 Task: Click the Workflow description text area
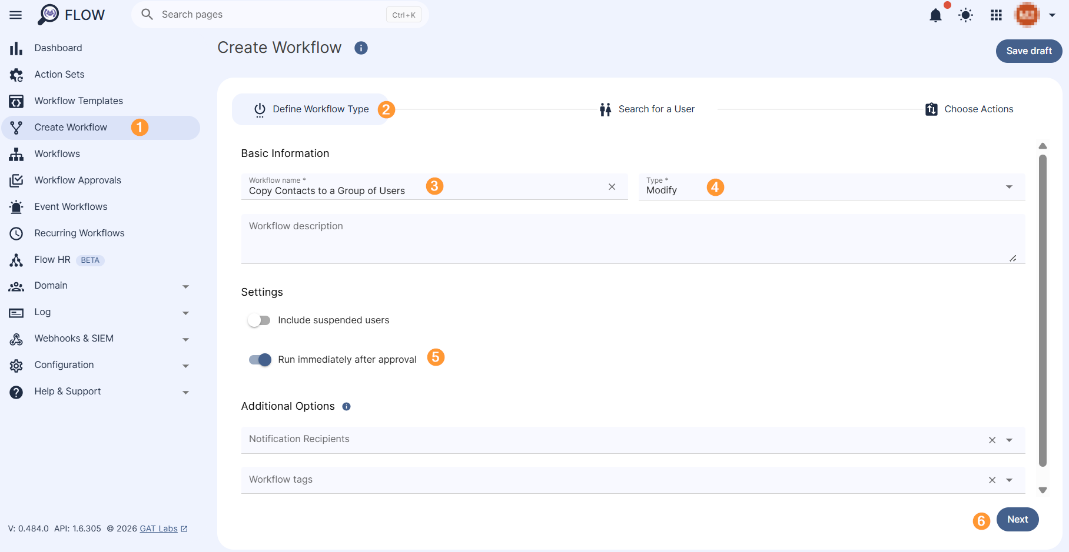click(633, 239)
